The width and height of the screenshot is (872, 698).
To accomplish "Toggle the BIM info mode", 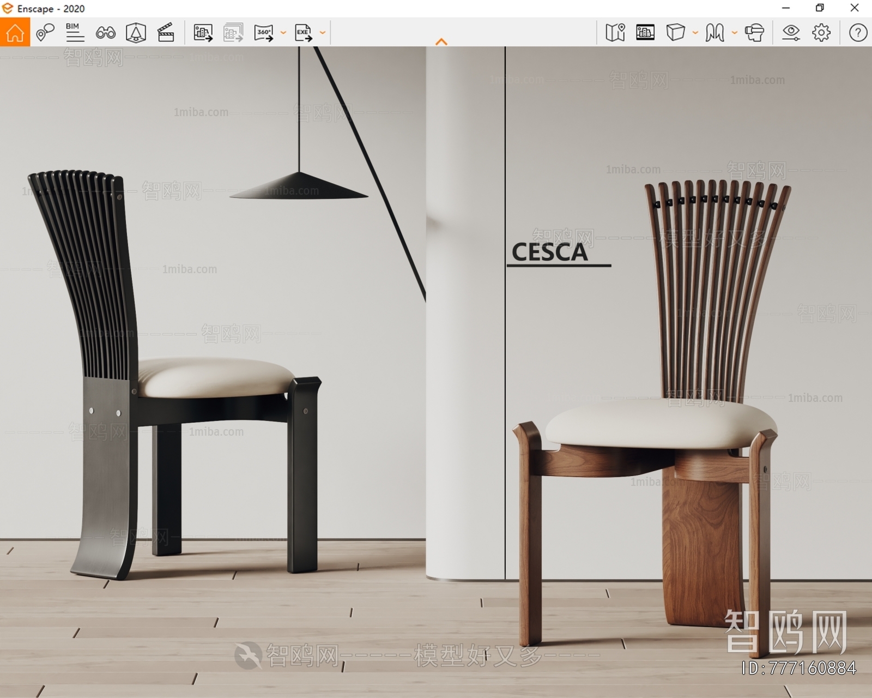I will pos(75,33).
